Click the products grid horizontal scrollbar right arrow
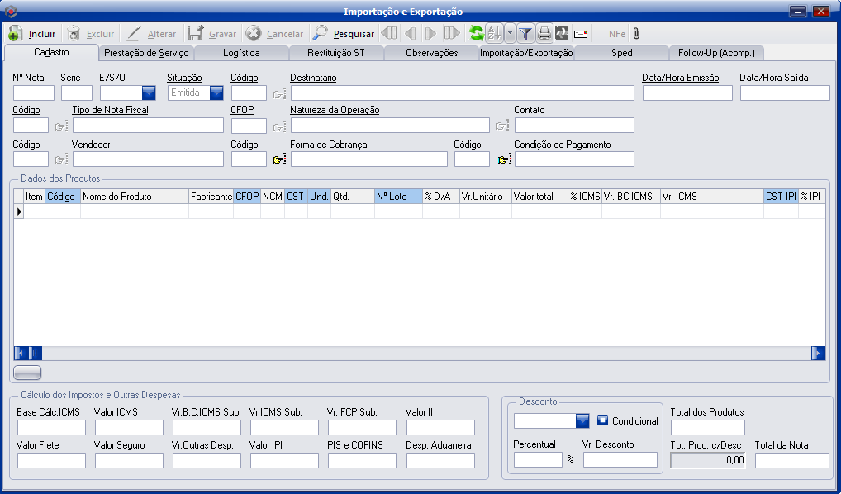This screenshot has width=841, height=494. 818,353
